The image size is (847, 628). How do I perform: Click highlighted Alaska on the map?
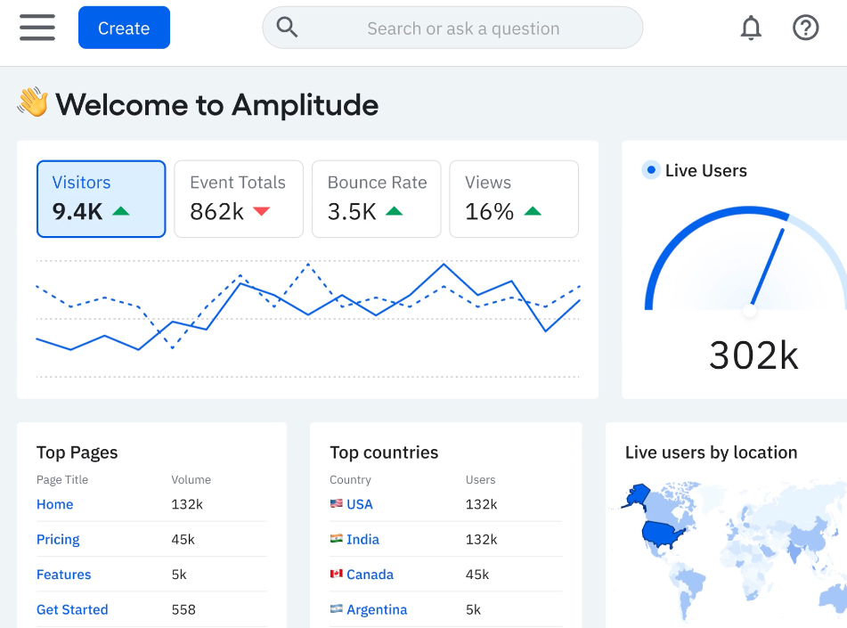[639, 494]
